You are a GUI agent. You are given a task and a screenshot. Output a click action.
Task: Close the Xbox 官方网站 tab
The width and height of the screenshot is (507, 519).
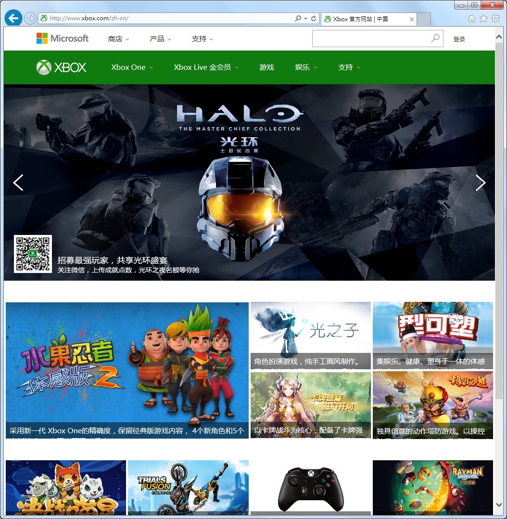[x=411, y=19]
